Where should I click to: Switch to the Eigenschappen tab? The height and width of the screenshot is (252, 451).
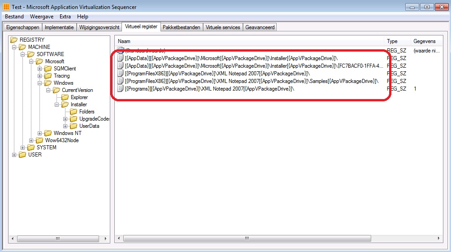23,27
